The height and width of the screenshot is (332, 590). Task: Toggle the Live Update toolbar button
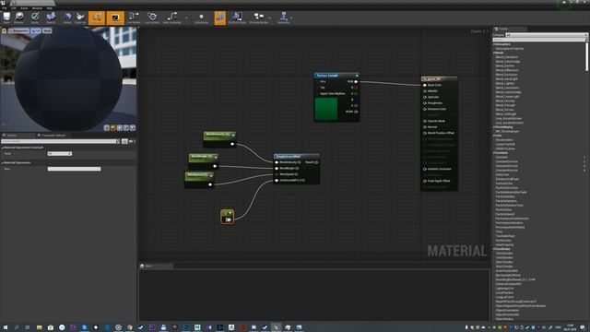(x=152, y=17)
